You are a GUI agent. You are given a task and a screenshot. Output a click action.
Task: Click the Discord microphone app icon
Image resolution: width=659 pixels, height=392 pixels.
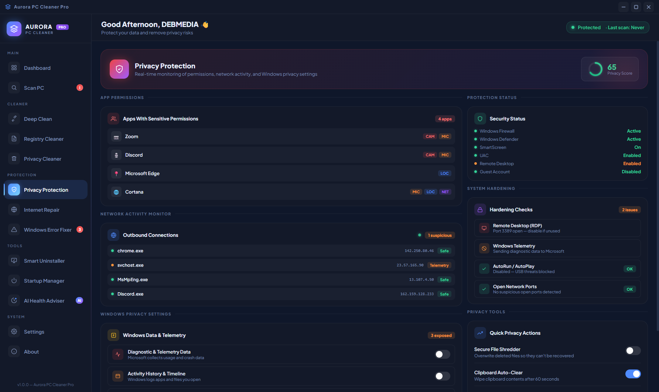coord(116,155)
